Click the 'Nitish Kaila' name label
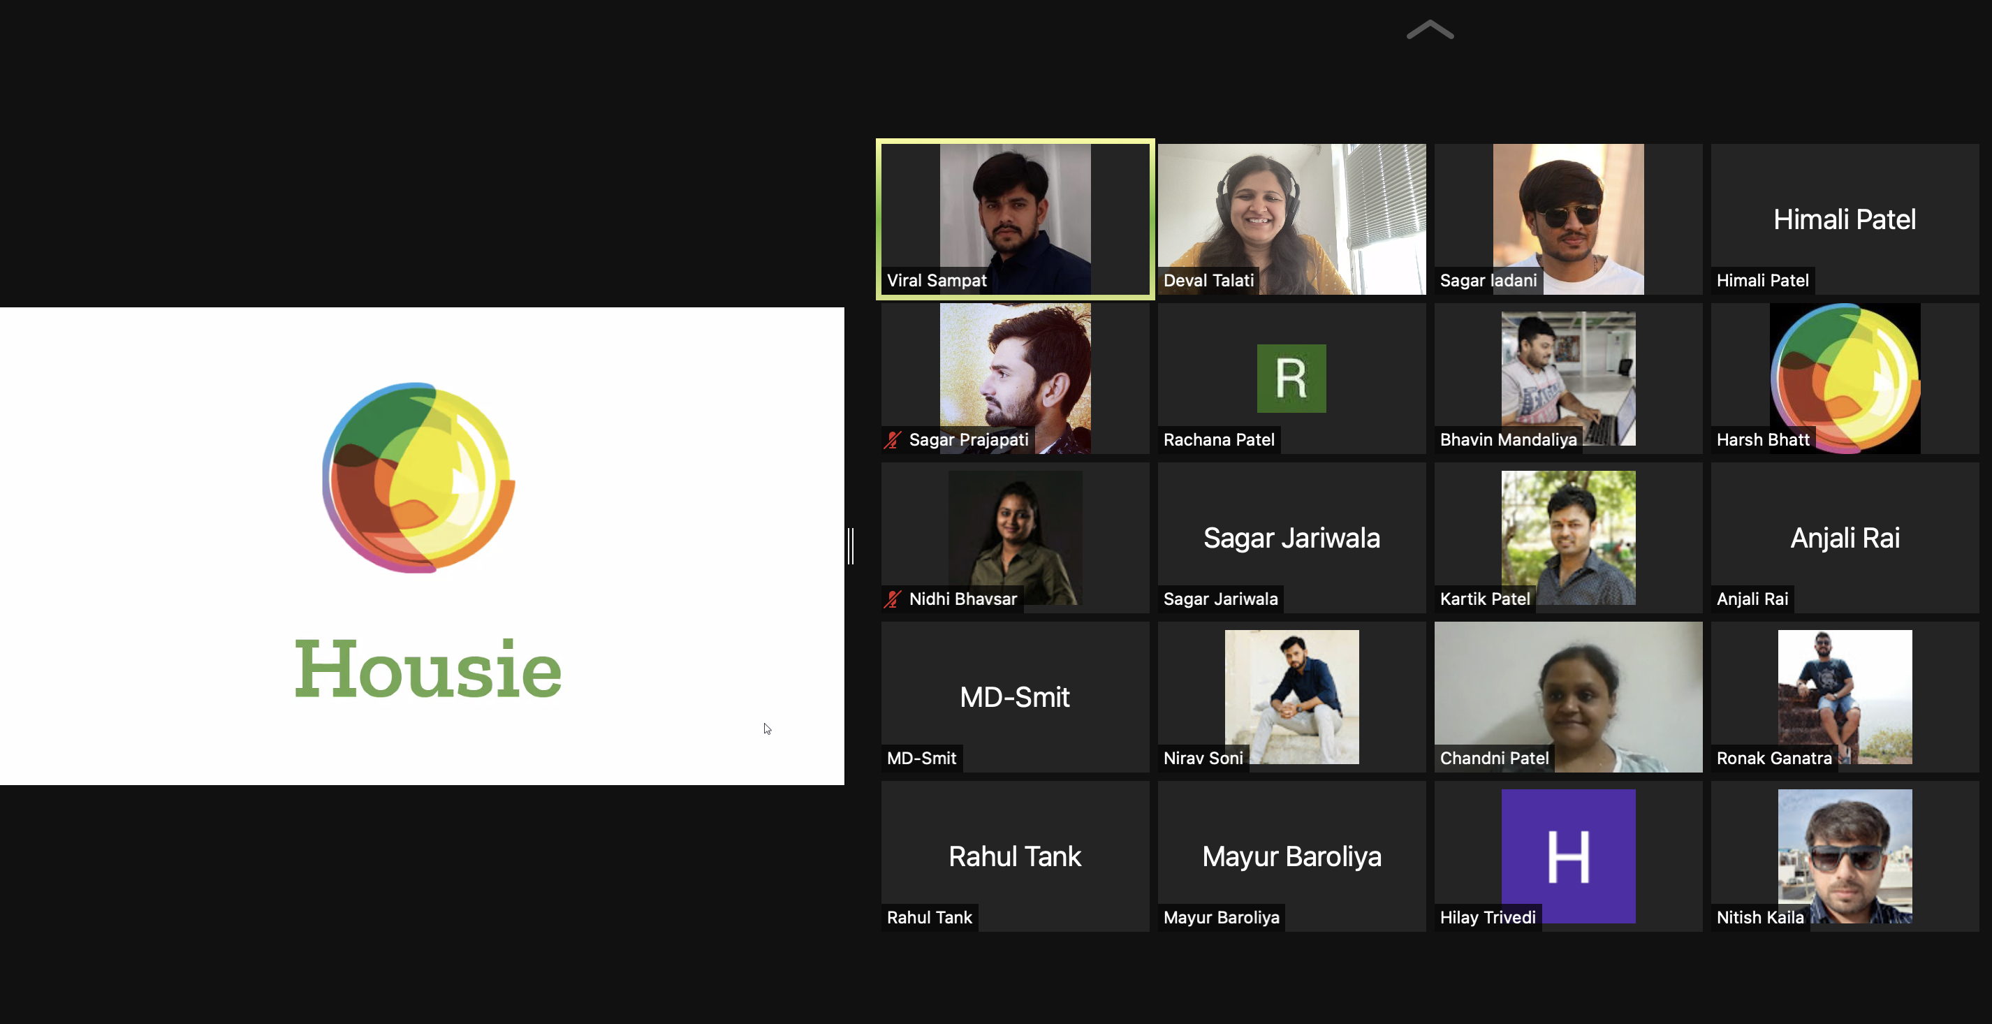 tap(1760, 918)
